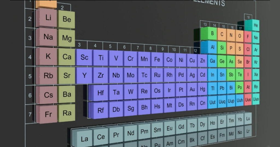This screenshot has height=147, width=280.
Task: Click the Helium (He) element tile
Action: click(x=256, y=26)
